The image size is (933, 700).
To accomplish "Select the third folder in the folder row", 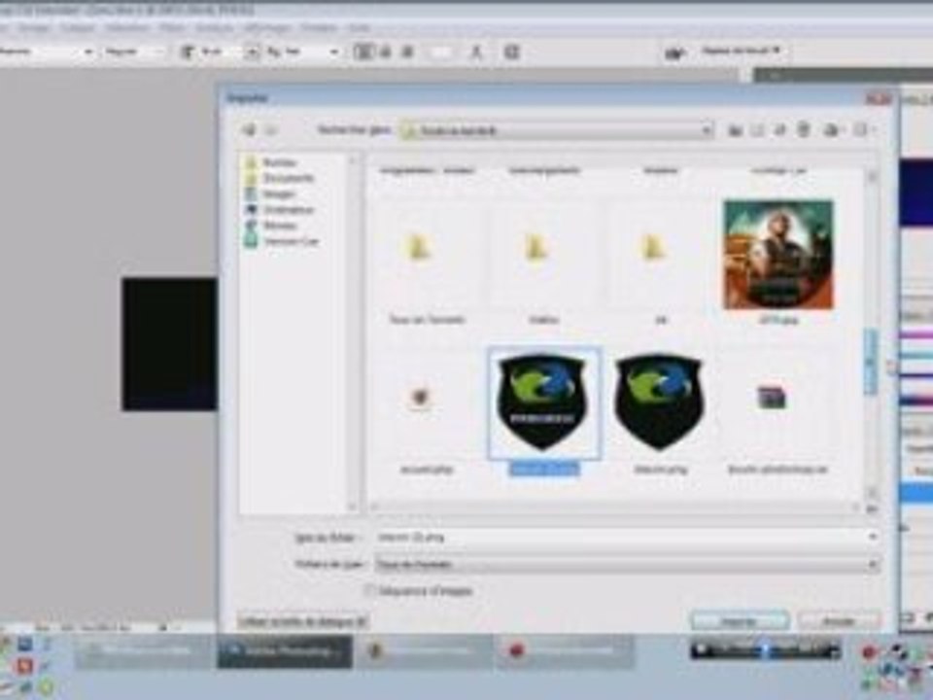I will pyautogui.click(x=653, y=248).
